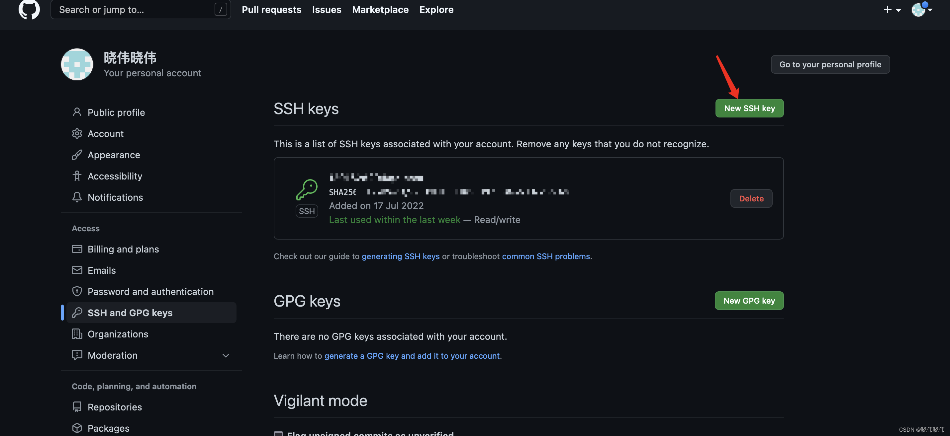Click the Notifications bell icon
The width and height of the screenshot is (950, 436).
(77, 197)
